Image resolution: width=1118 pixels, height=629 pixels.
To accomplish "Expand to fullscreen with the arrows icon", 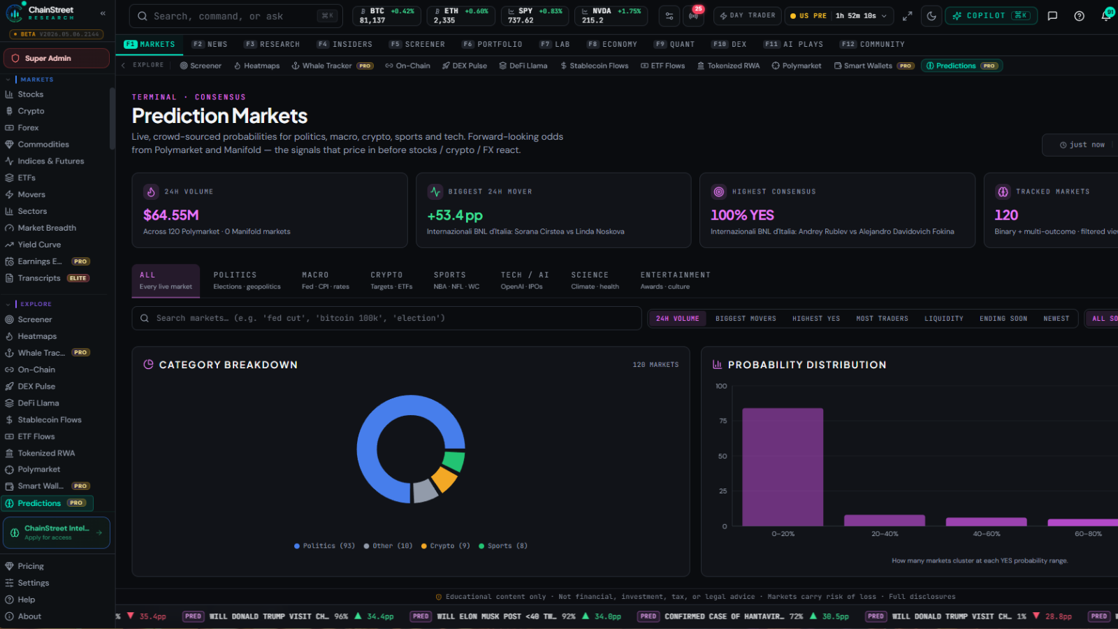I will pos(907,16).
